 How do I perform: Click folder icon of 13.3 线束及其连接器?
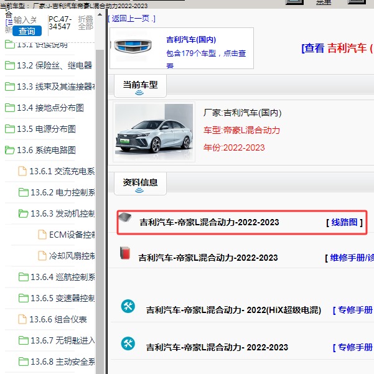point(10,86)
